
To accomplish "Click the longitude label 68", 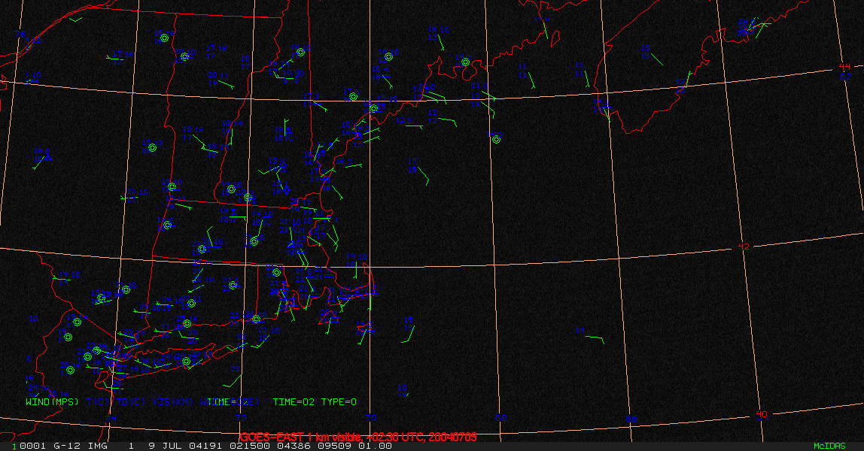I will tap(500, 418).
